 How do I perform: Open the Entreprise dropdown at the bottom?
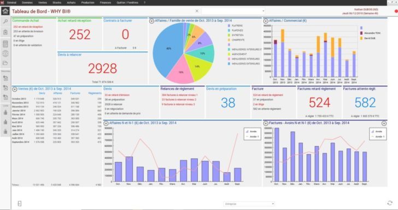point(273,203)
